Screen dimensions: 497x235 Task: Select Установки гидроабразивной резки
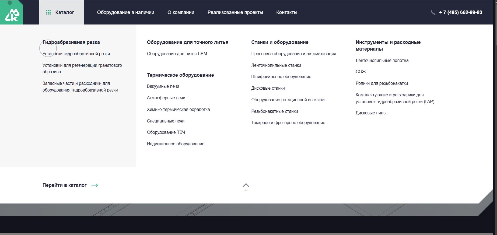(76, 54)
